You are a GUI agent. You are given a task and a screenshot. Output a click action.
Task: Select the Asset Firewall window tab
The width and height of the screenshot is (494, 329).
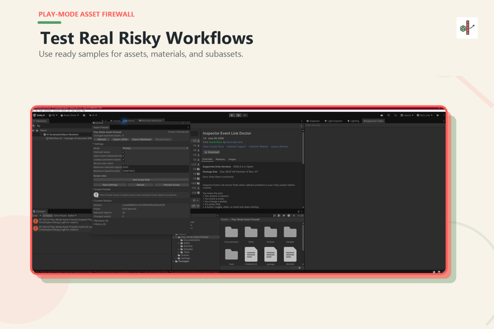click(101, 127)
